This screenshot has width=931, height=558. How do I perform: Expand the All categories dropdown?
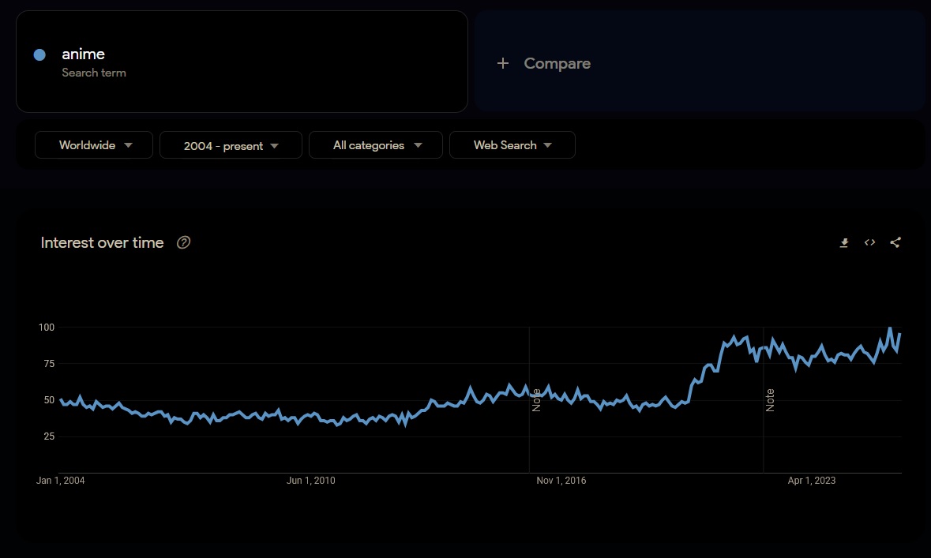coord(376,145)
